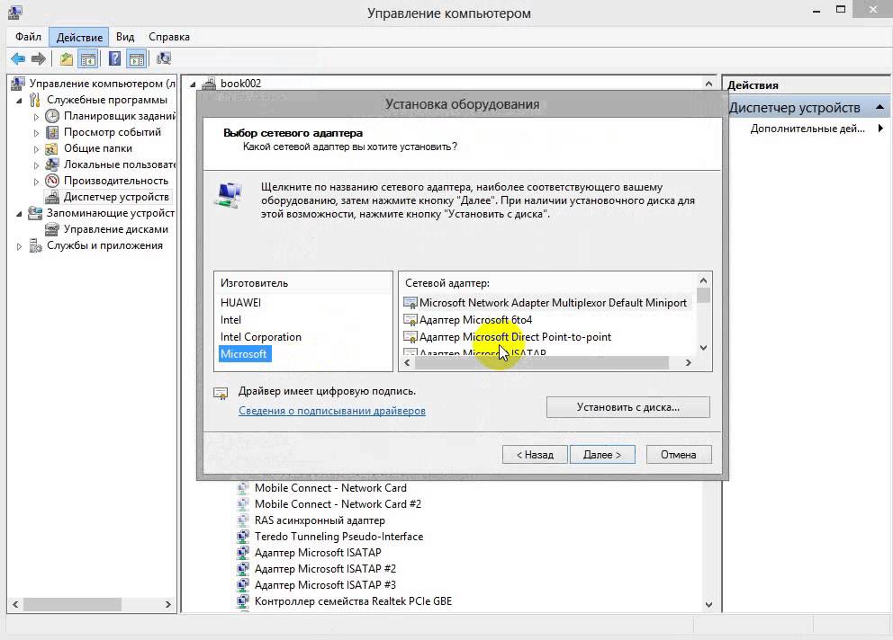Click the Производительность icon
The width and height of the screenshot is (893, 640).
[52, 181]
